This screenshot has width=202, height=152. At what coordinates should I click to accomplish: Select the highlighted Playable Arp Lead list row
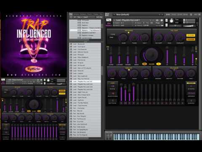[85, 81]
